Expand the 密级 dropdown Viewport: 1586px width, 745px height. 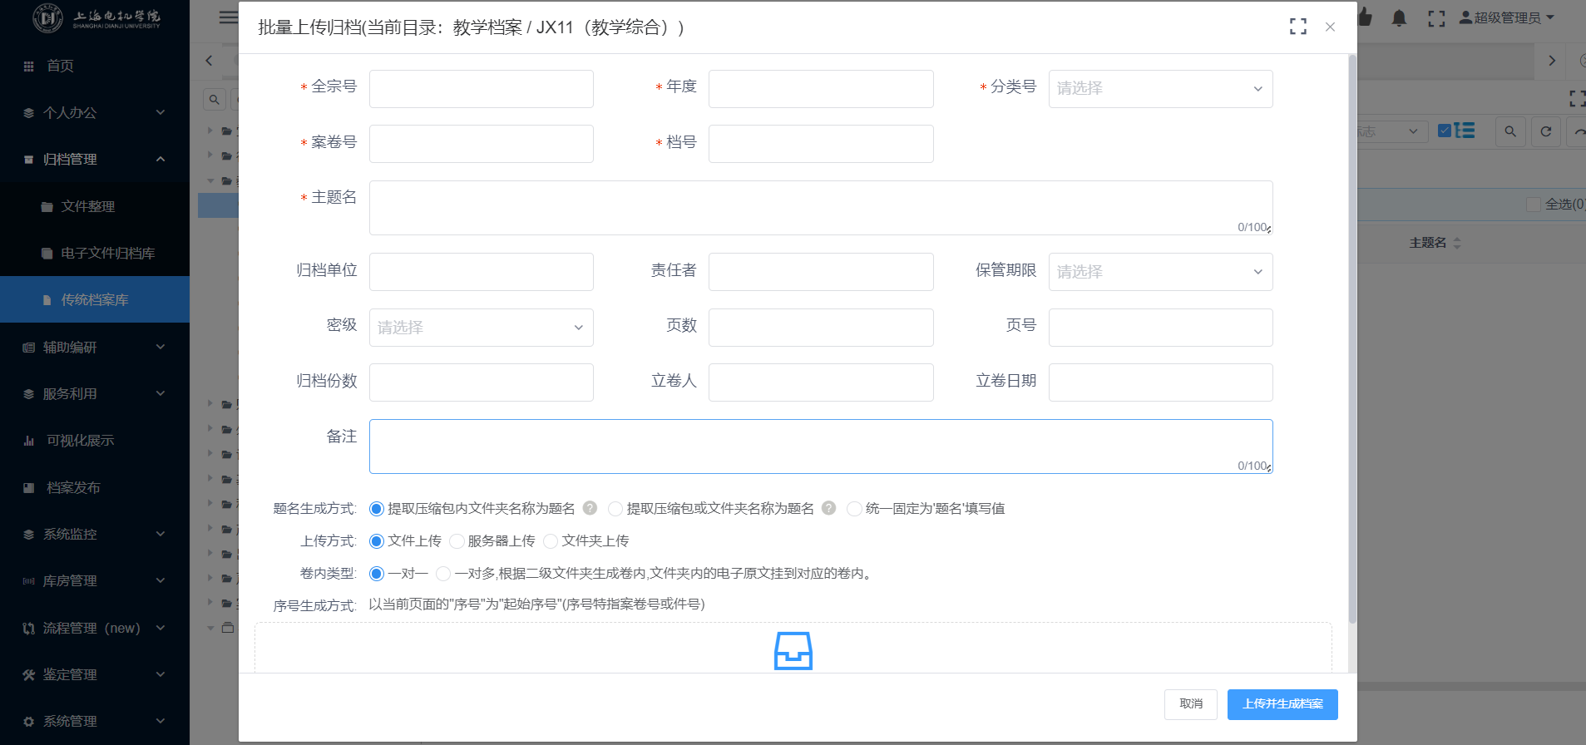481,328
